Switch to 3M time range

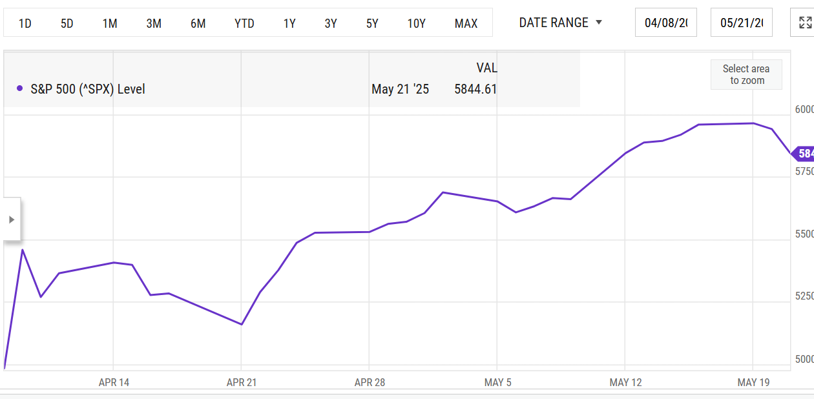(154, 23)
